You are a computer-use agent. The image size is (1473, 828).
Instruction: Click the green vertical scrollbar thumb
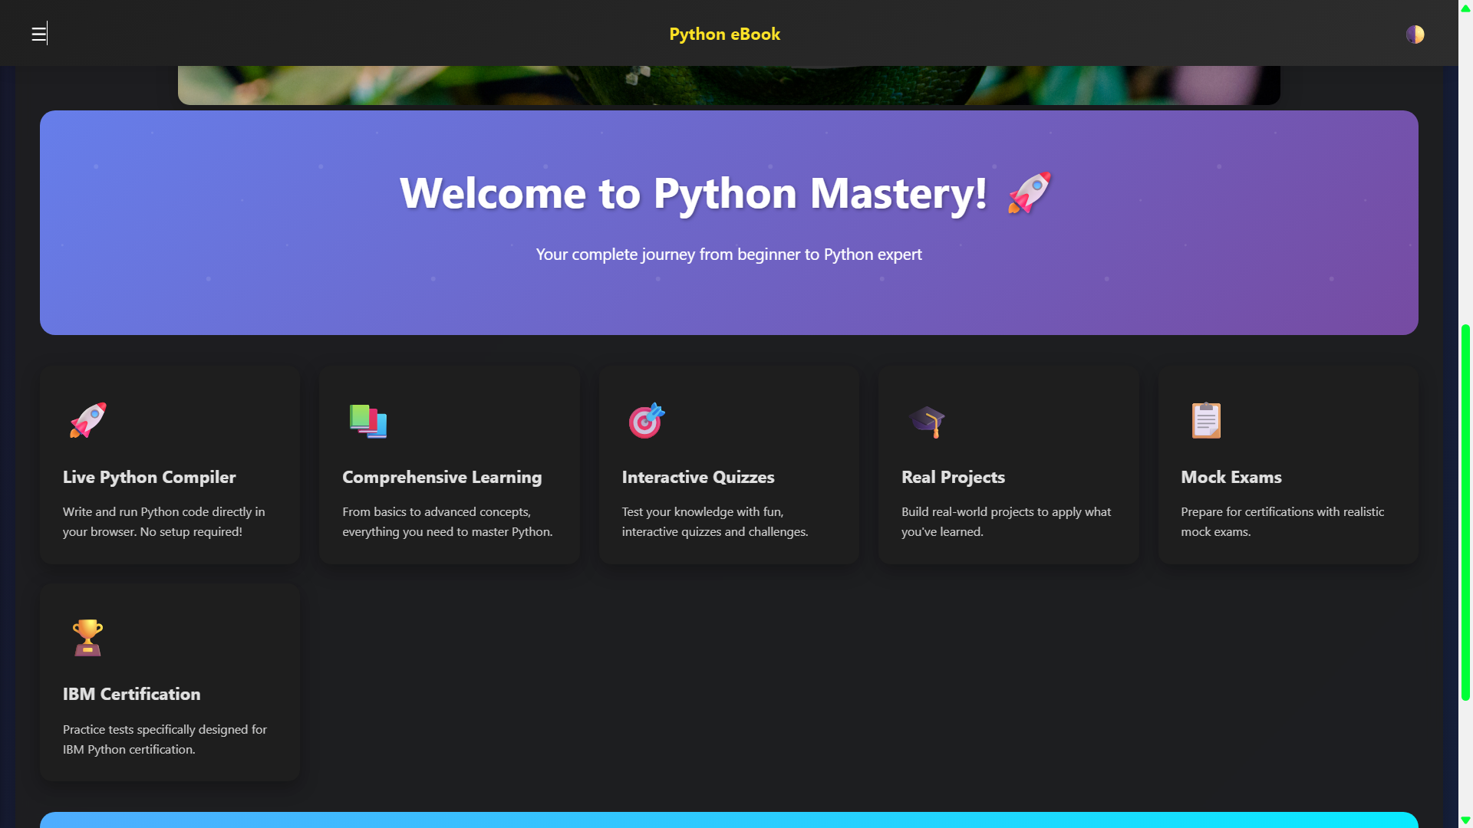[1465, 512]
